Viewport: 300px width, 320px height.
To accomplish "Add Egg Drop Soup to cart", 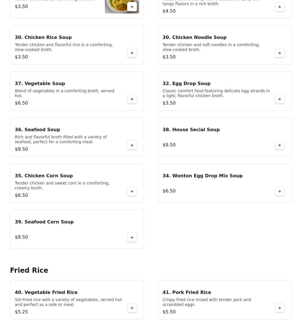I will [280, 99].
